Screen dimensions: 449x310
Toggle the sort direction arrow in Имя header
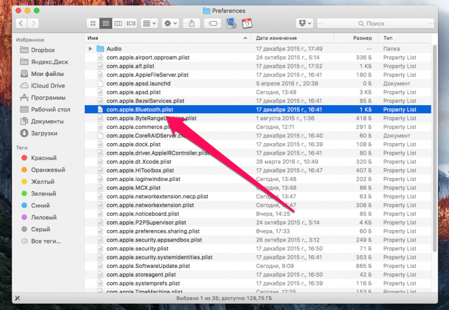pos(245,38)
